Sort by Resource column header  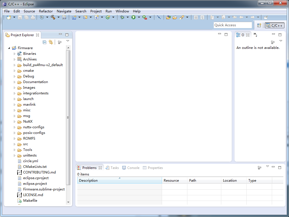[x=174, y=181]
